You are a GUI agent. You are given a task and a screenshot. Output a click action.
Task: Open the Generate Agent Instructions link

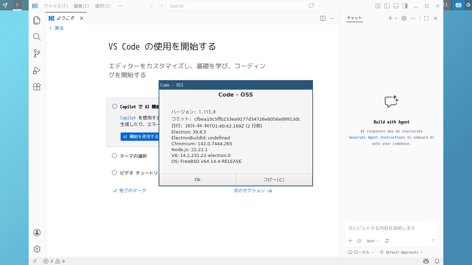pyautogui.click(x=377, y=137)
